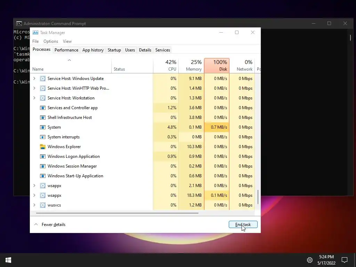Click the System process icon
This screenshot has width=356, height=267.
[x=43, y=127]
